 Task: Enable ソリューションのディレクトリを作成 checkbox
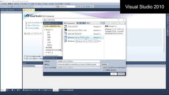[102, 67]
